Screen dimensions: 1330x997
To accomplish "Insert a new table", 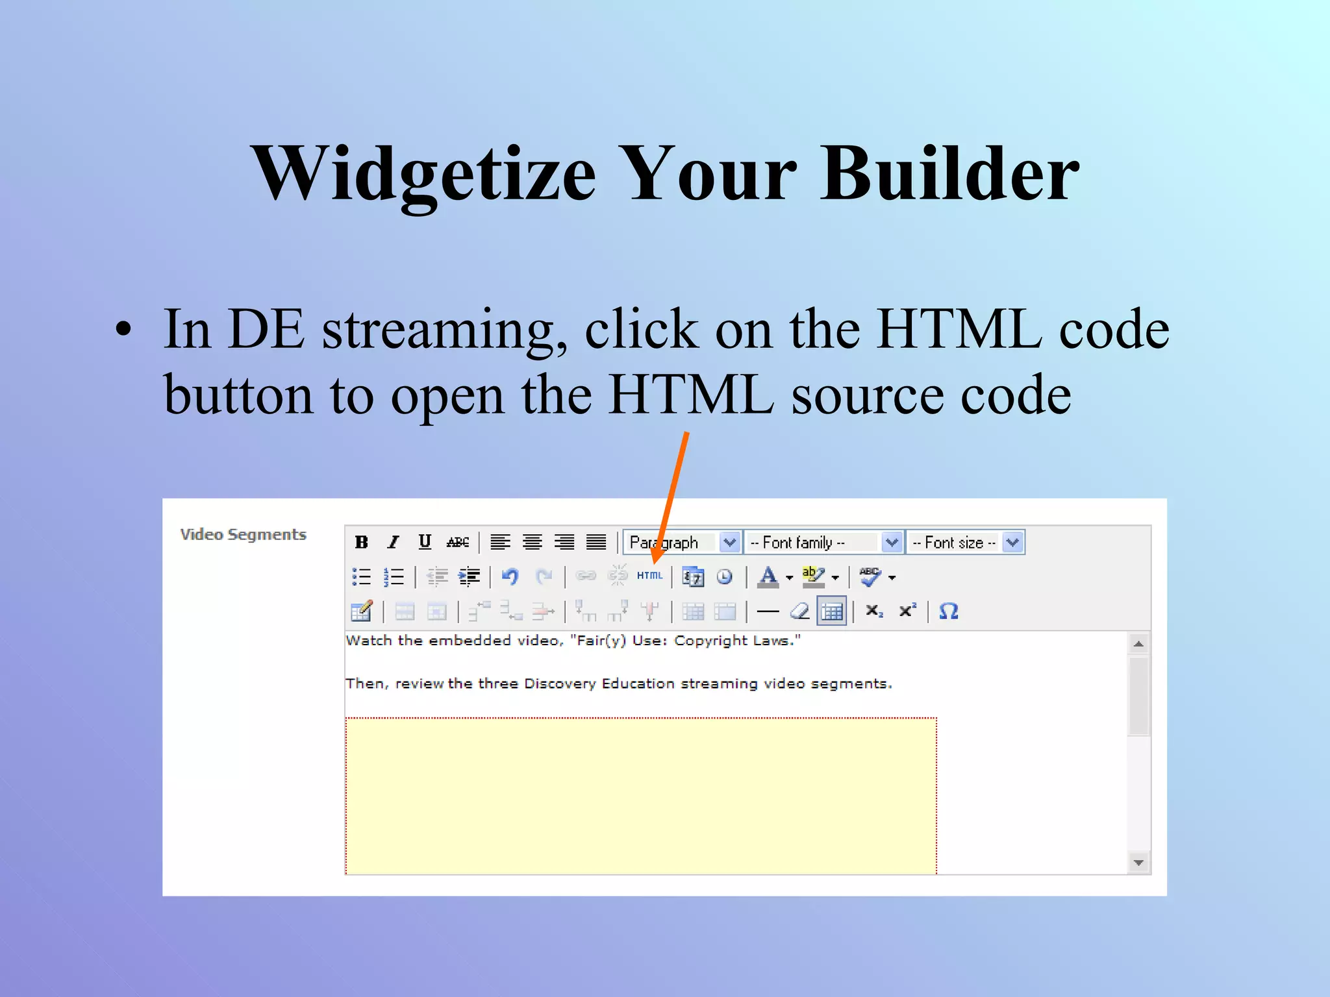I will 362,611.
